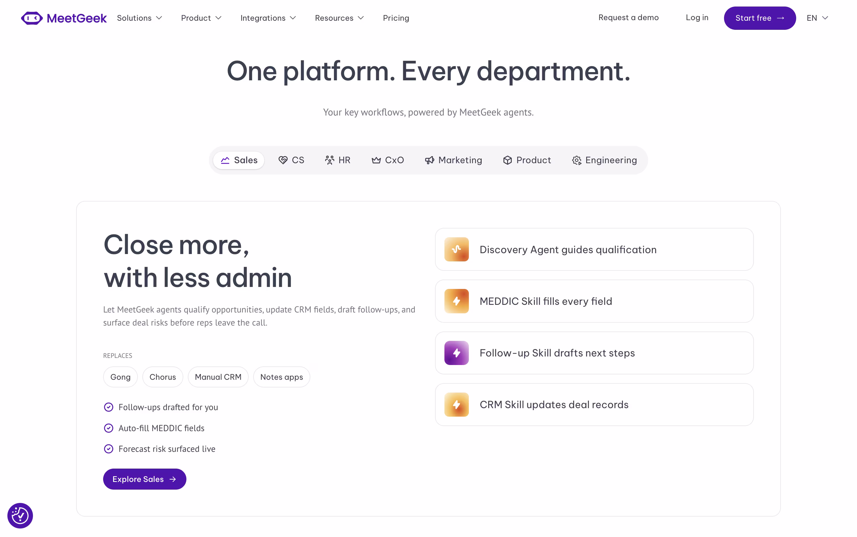Show the Marketing department tab

click(453, 160)
